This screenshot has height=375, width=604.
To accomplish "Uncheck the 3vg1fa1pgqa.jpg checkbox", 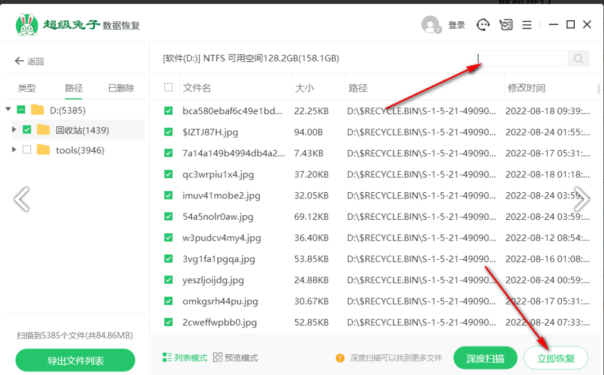I will click(x=168, y=259).
